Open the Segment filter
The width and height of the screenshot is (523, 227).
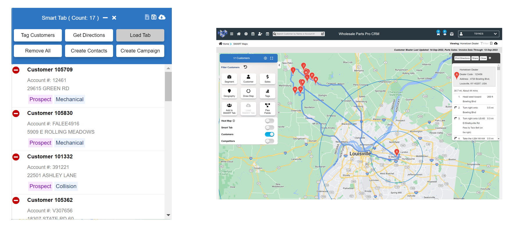pos(229,79)
